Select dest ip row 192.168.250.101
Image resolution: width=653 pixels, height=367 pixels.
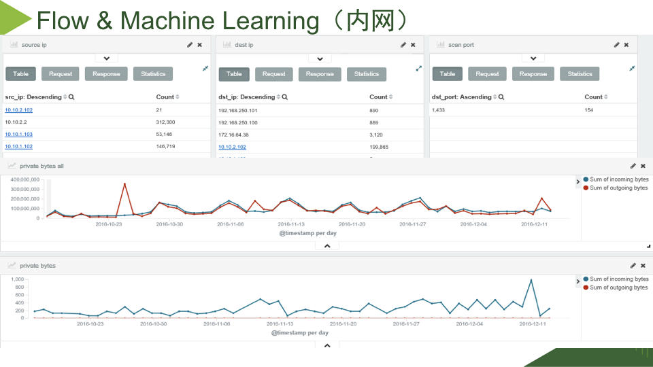320,110
